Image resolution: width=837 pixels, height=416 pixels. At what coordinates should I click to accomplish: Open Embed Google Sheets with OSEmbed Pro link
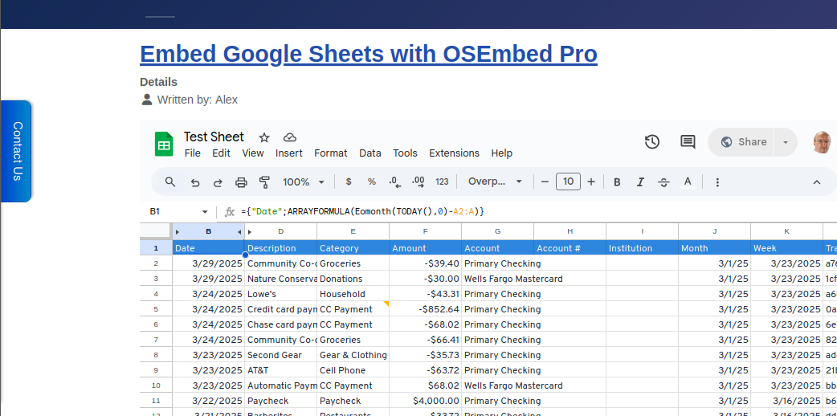coord(369,54)
